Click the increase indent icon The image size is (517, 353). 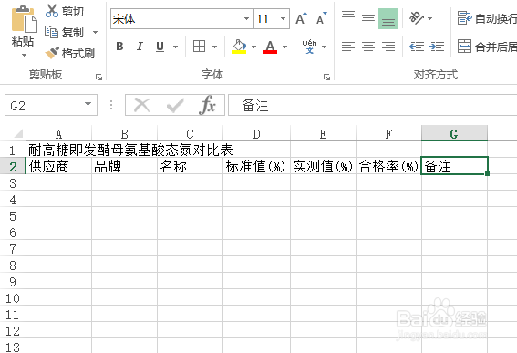[437, 47]
